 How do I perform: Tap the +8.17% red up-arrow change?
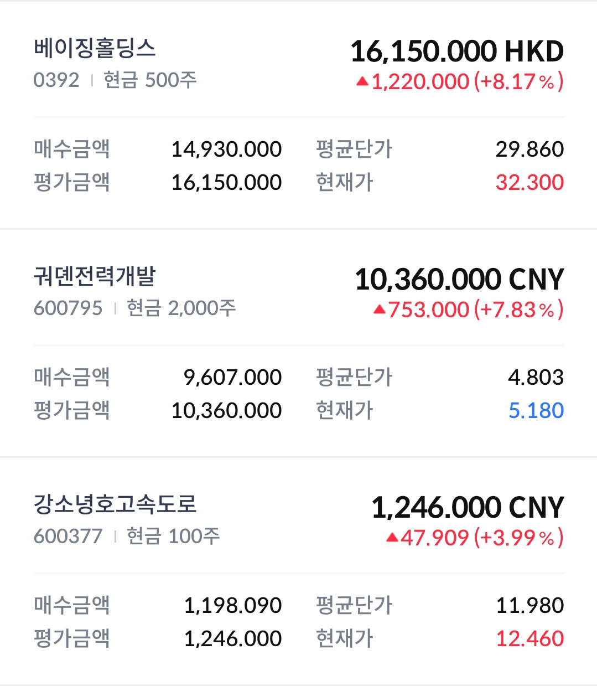pos(460,82)
